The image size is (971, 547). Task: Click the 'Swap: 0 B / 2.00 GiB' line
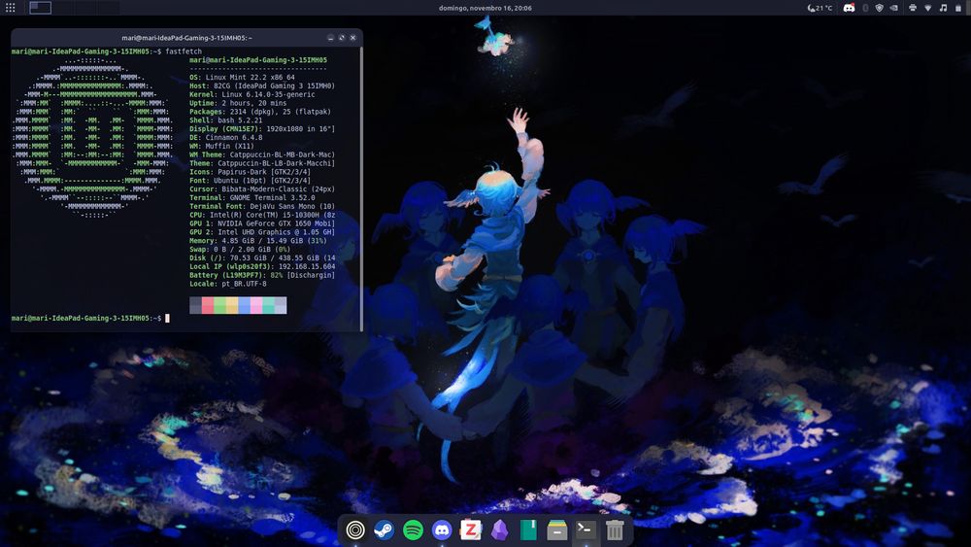(x=240, y=250)
